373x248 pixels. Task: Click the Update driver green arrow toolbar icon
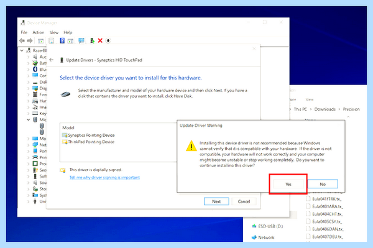[92, 40]
